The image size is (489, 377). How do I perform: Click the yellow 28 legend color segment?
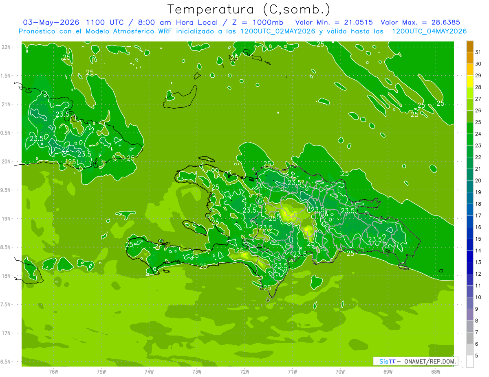pyautogui.click(x=470, y=82)
